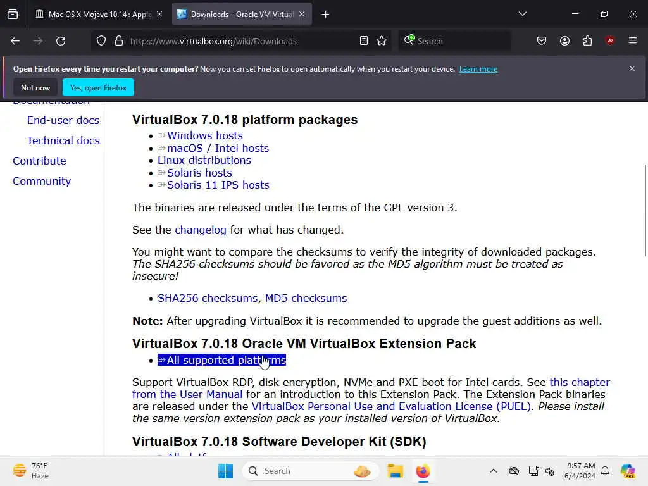Open the Firefox application menu
The image size is (648, 486).
coord(633,40)
